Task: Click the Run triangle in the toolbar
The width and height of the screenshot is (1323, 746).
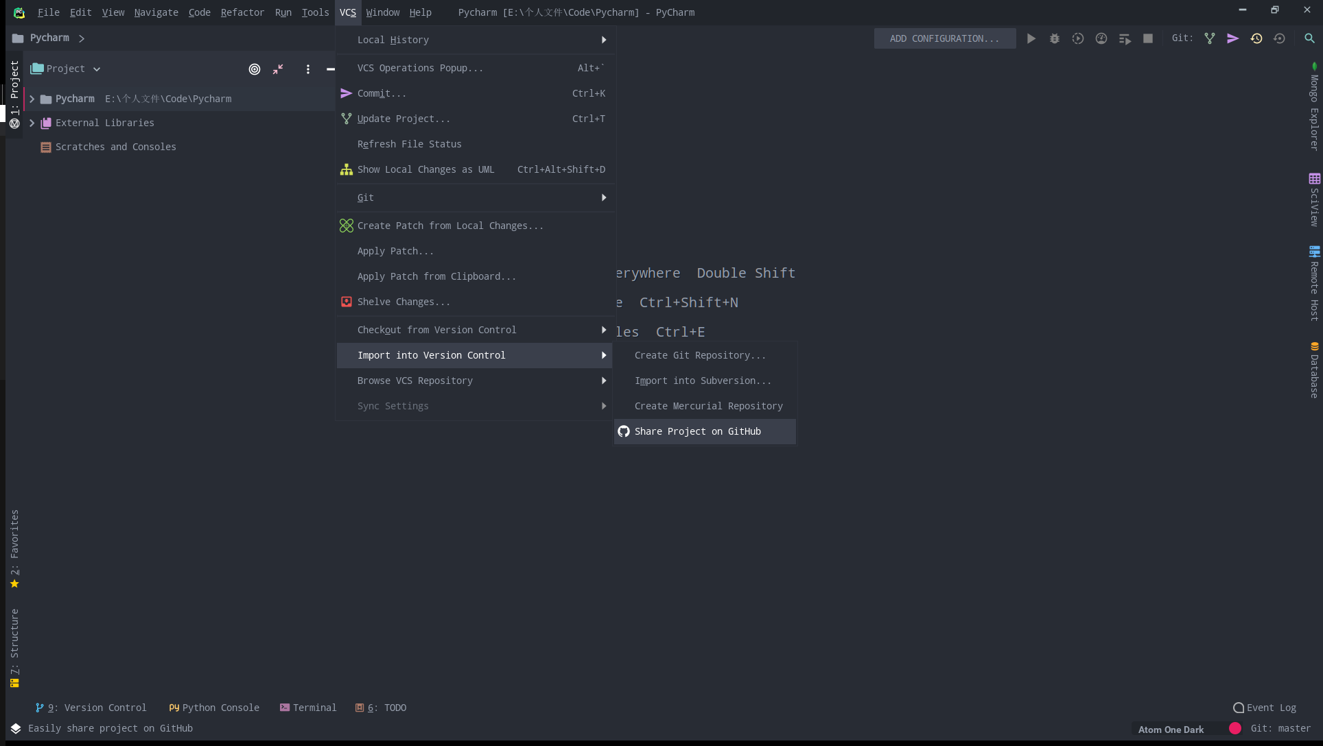Action: tap(1031, 38)
